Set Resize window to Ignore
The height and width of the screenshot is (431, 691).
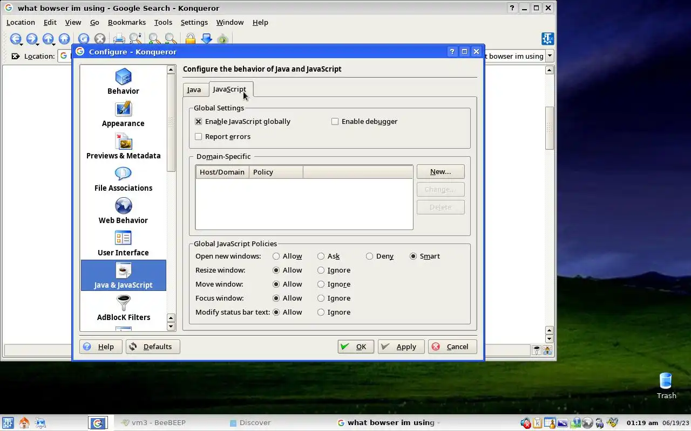click(321, 270)
